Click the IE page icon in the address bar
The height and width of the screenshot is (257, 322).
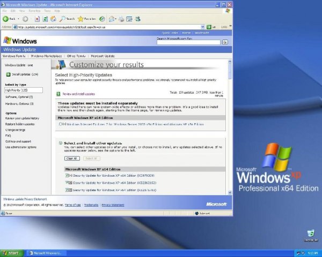pos(15,27)
